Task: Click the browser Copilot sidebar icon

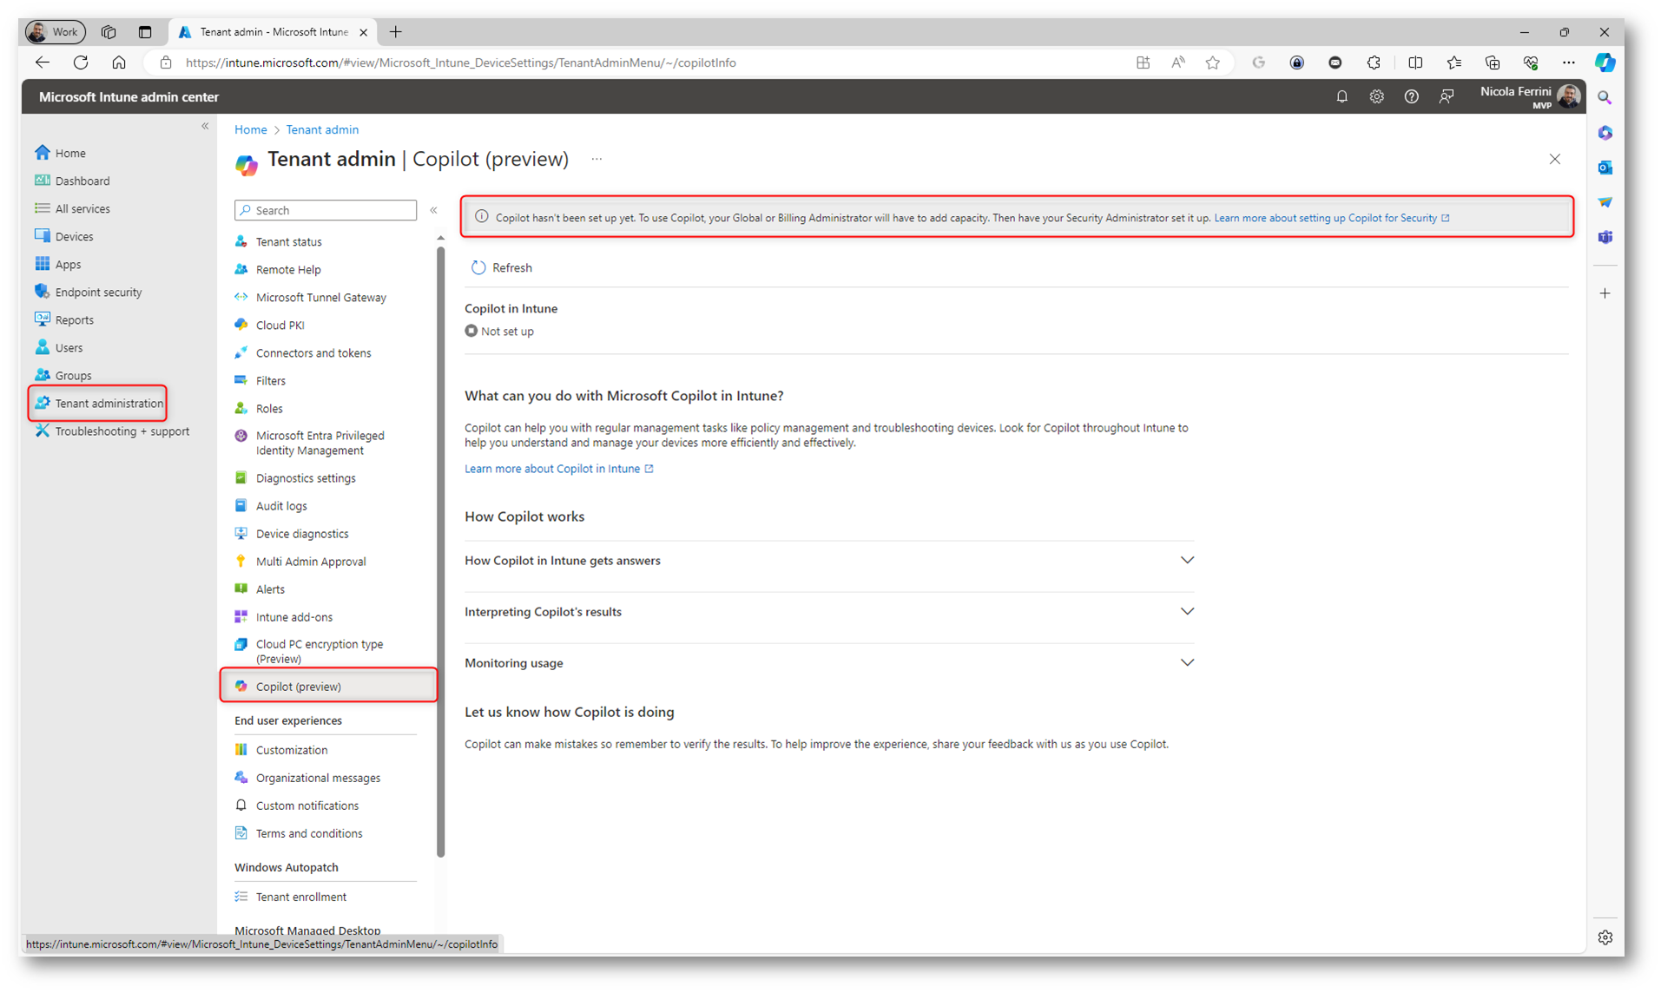Action: click(1605, 62)
